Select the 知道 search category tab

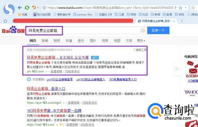point(69,41)
